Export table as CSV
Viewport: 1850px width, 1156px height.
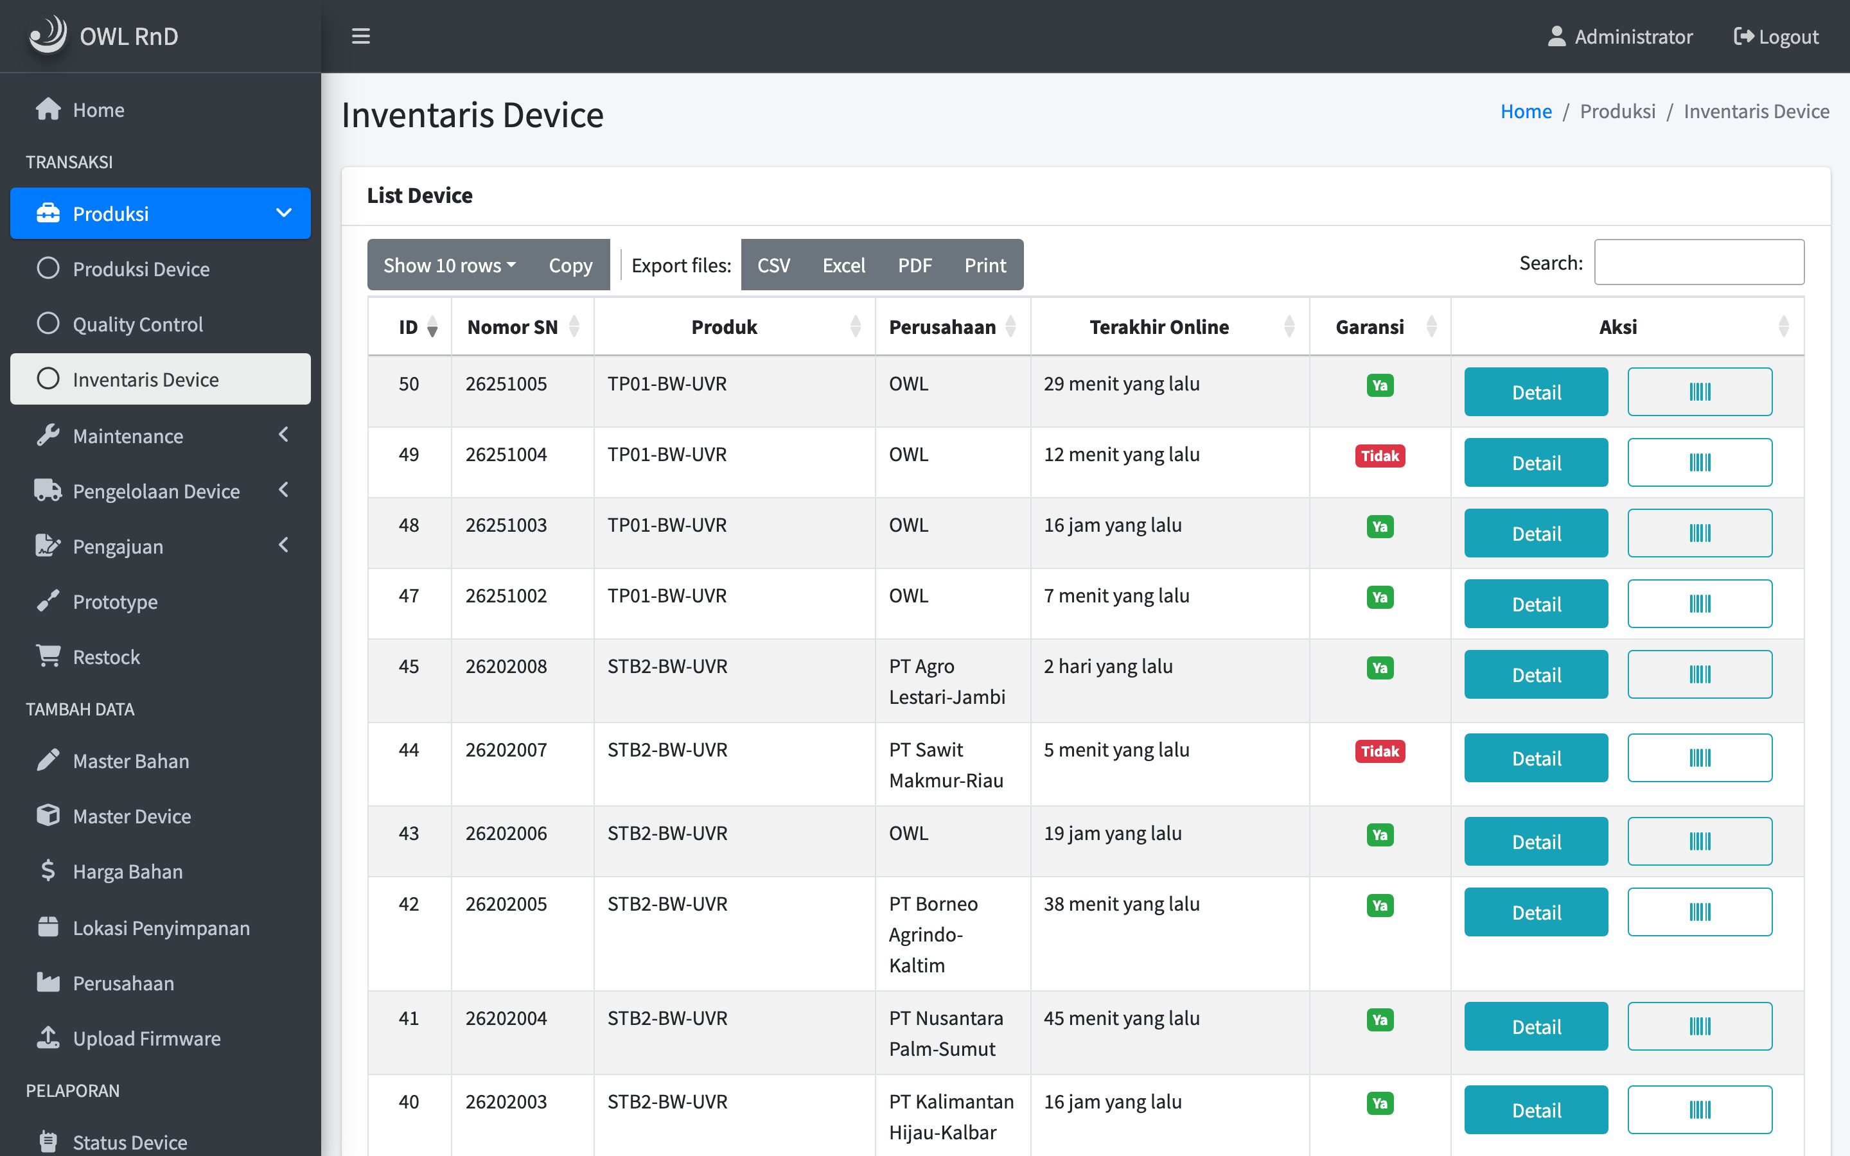click(x=773, y=265)
